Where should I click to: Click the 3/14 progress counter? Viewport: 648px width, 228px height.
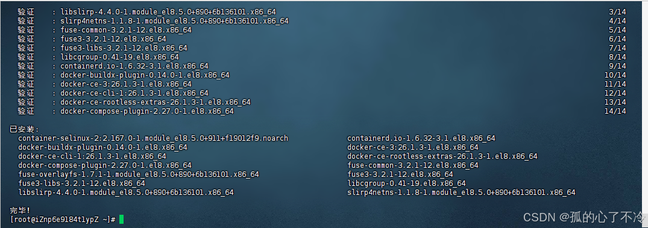(617, 12)
